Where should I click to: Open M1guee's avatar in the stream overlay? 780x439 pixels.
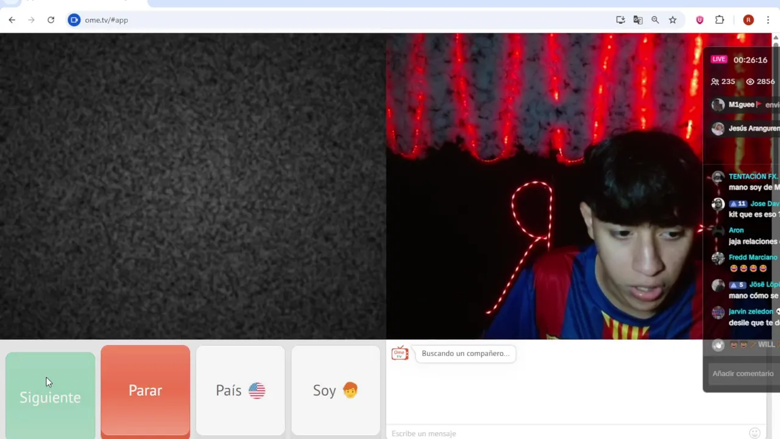(718, 105)
